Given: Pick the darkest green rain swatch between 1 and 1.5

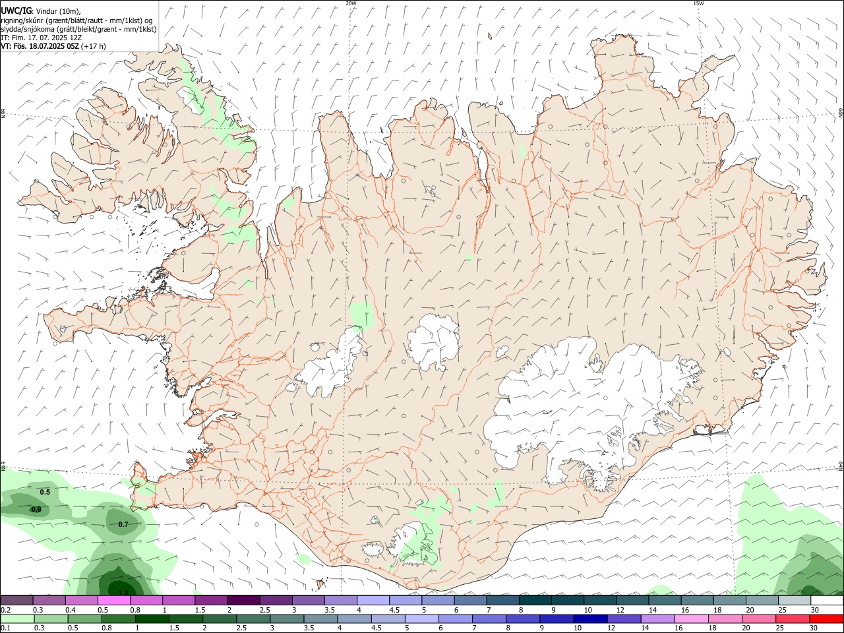Looking at the screenshot, I should point(152,619).
